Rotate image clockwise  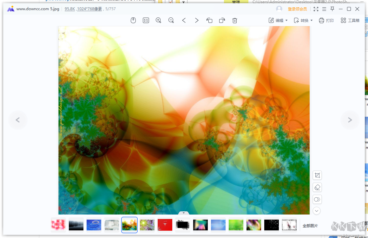click(x=222, y=20)
